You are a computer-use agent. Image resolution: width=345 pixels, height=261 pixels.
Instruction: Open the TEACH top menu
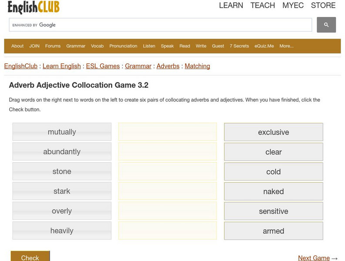pos(263,5)
